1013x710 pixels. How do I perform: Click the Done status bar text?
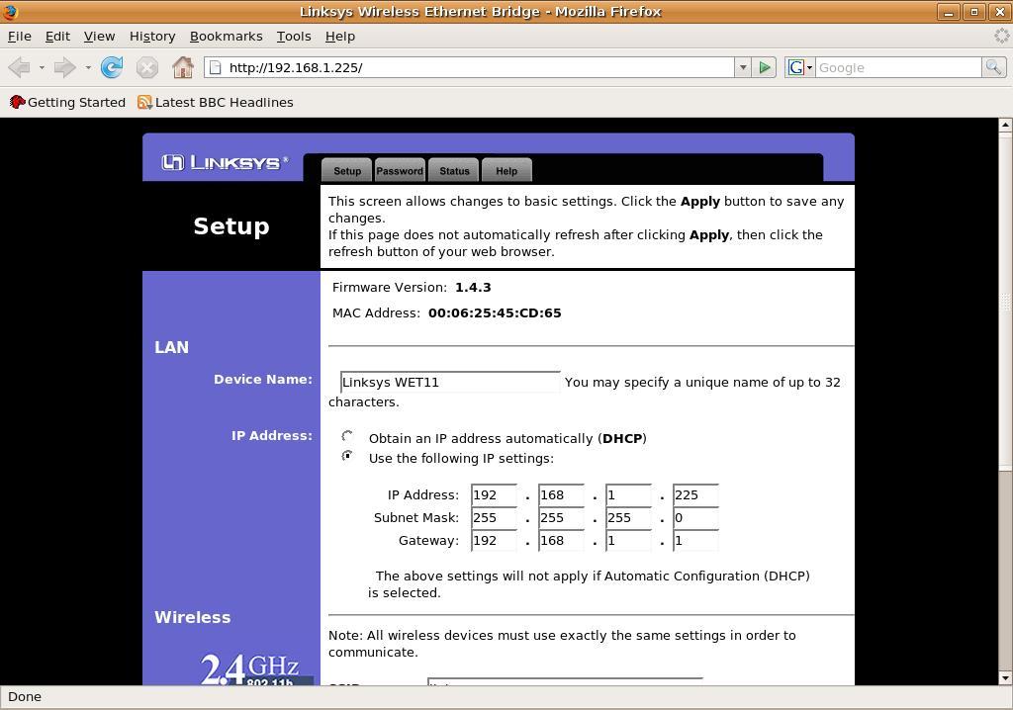(25, 696)
